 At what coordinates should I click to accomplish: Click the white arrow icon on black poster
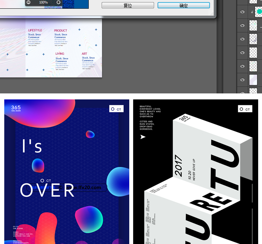click(143, 137)
